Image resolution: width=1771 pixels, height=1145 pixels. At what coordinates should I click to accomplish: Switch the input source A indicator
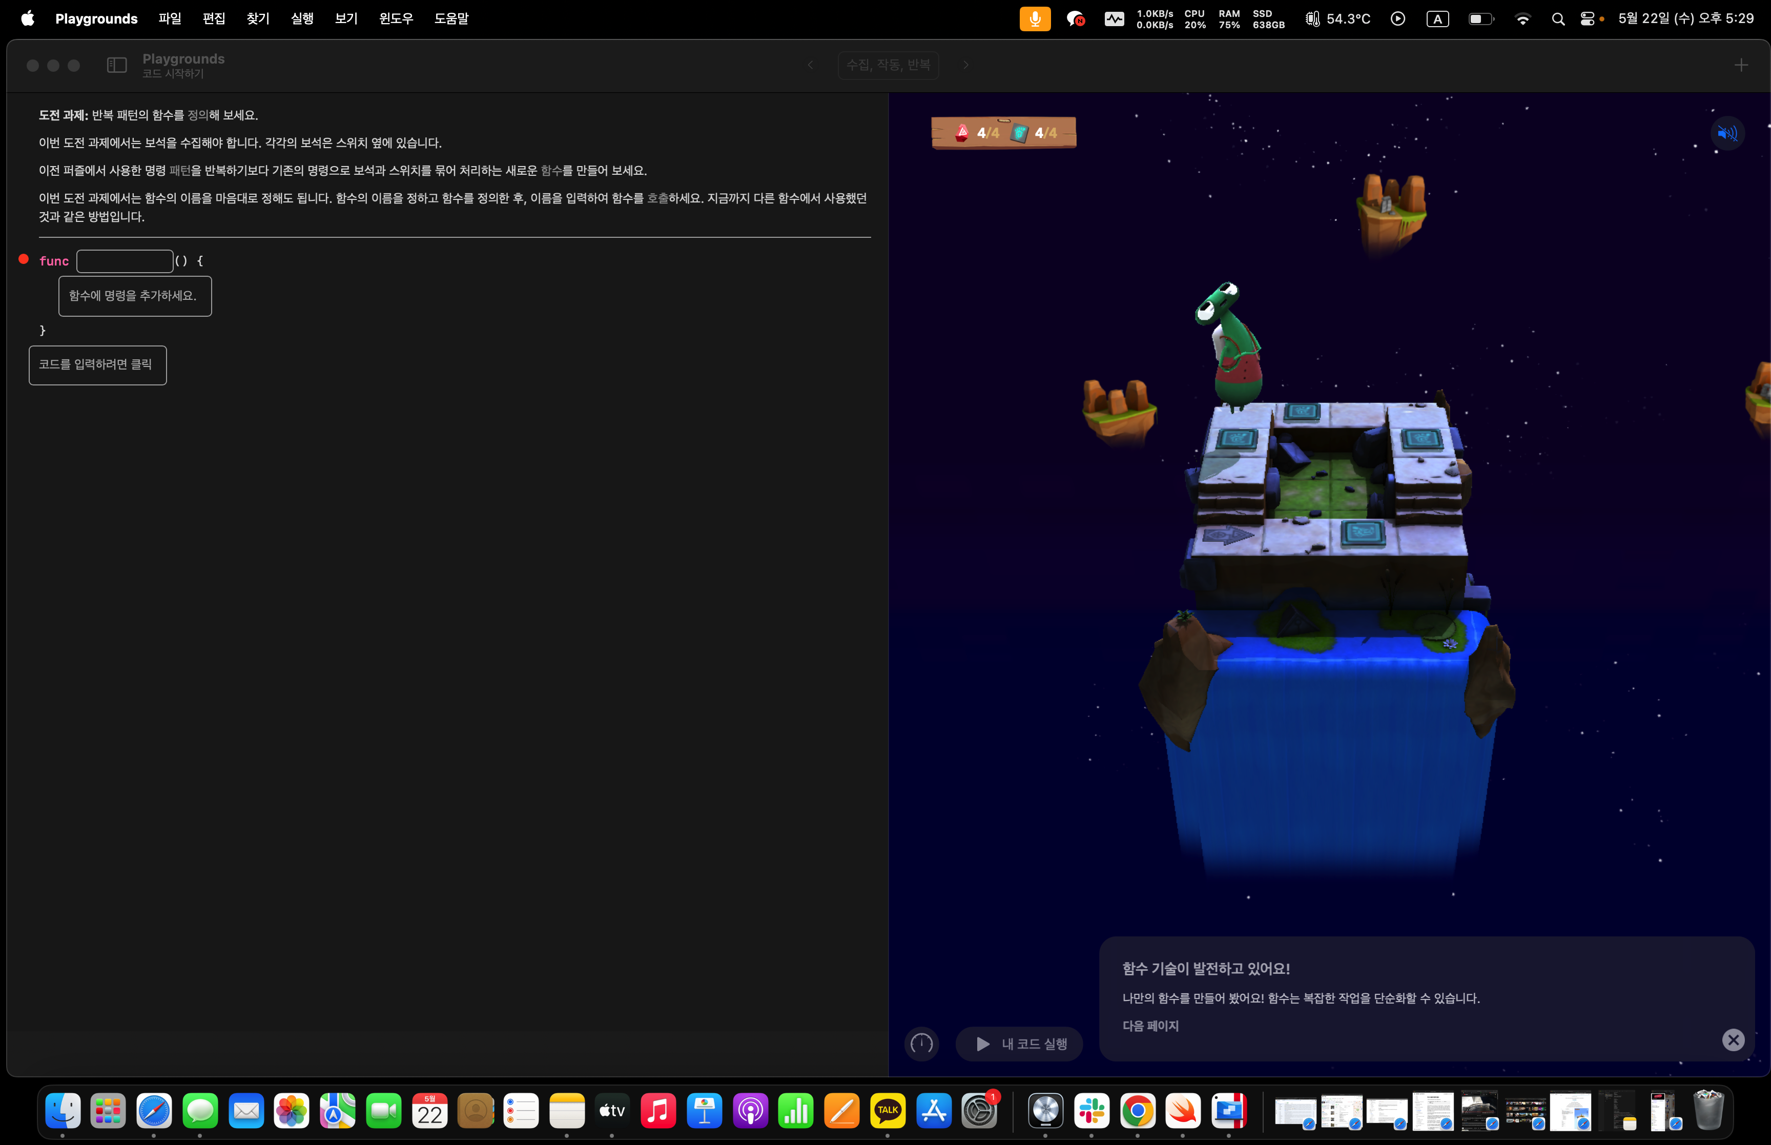click(1438, 18)
